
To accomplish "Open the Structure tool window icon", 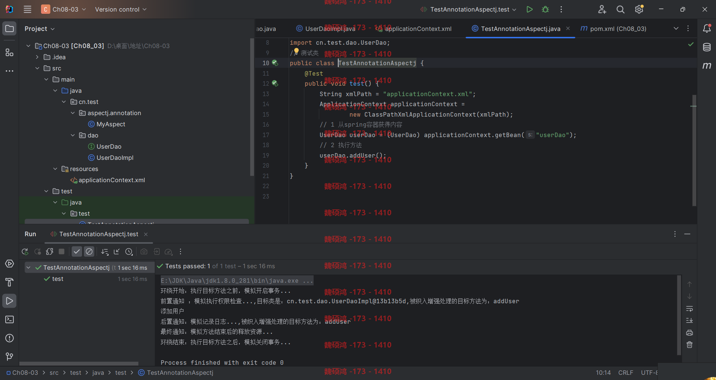I will click(x=9, y=53).
